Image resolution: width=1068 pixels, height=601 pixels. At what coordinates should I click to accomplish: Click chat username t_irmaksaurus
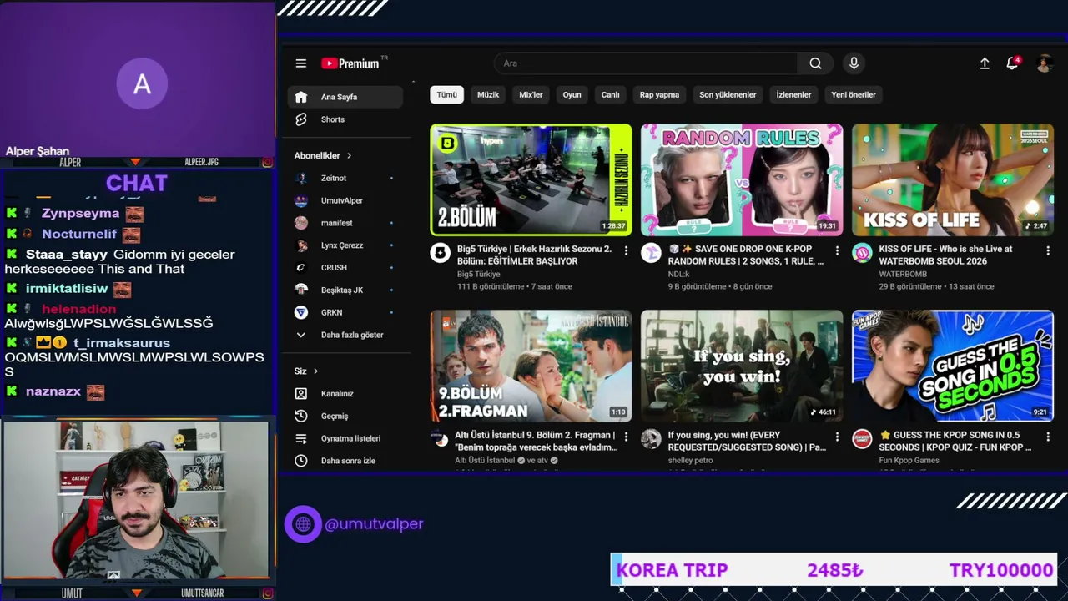[x=122, y=343]
